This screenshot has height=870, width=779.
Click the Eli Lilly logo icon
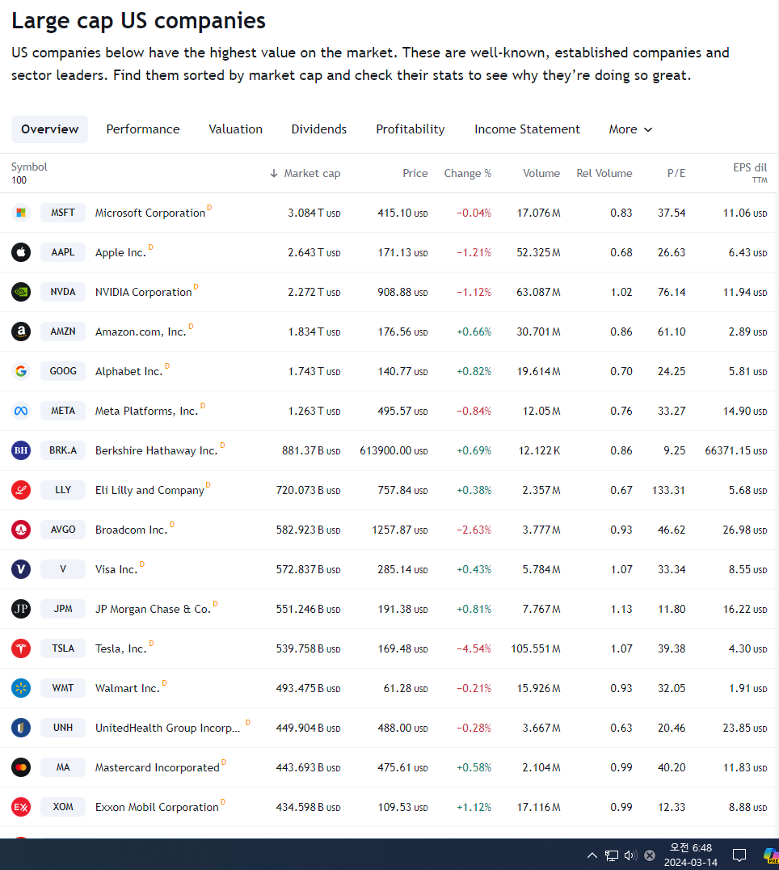tap(21, 490)
